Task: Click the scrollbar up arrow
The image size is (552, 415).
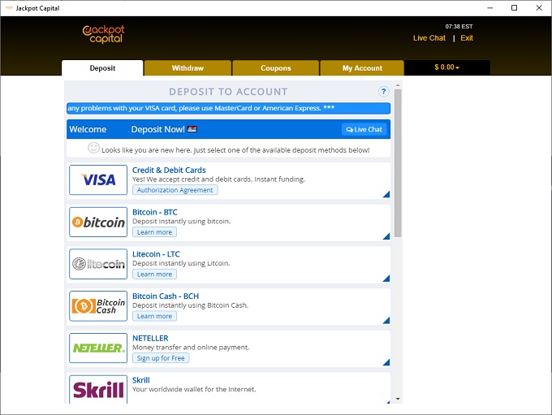Action: point(398,85)
